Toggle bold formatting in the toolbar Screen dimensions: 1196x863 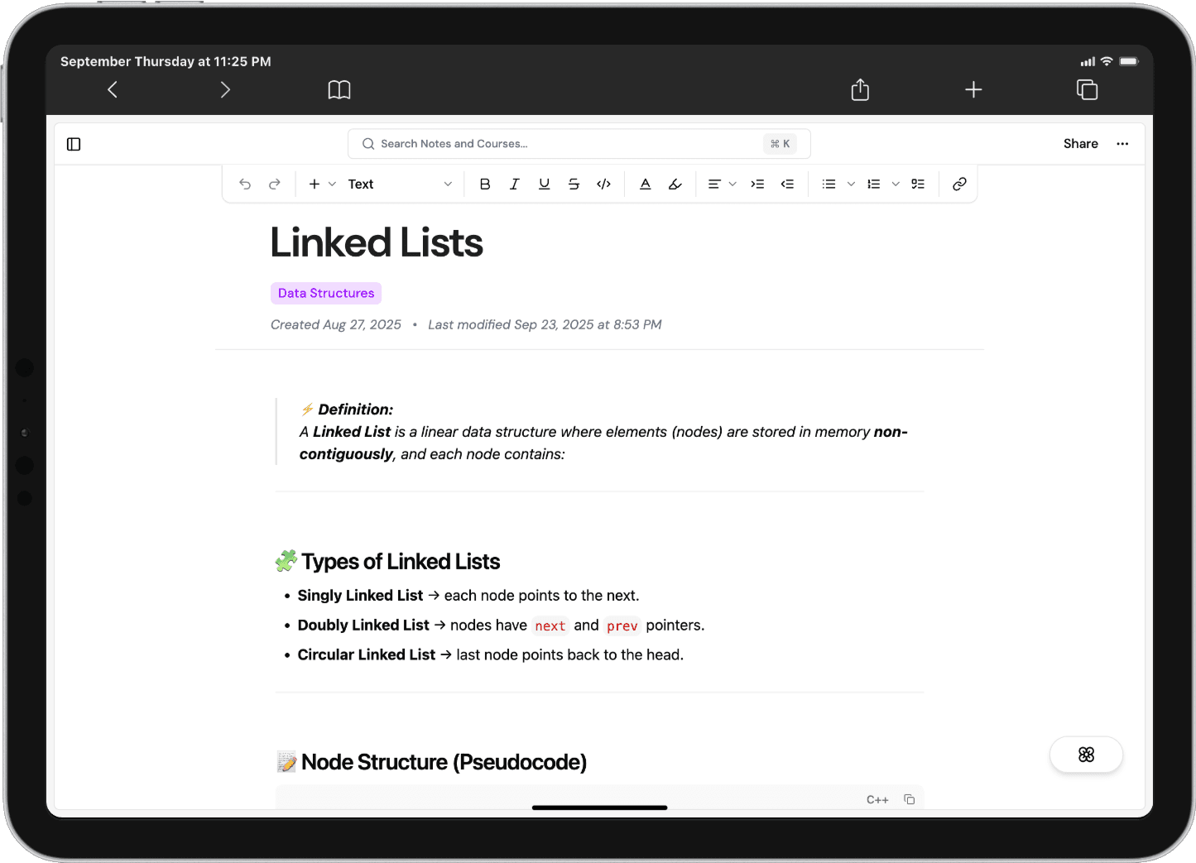click(x=485, y=185)
